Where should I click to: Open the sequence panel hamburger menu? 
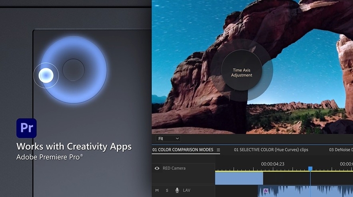point(218,150)
